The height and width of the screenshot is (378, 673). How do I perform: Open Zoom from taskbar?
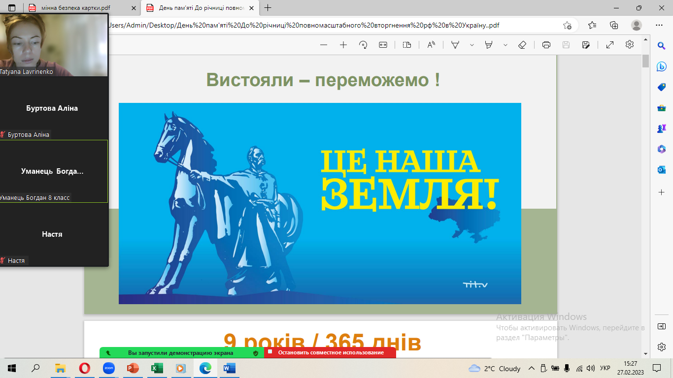click(x=108, y=368)
